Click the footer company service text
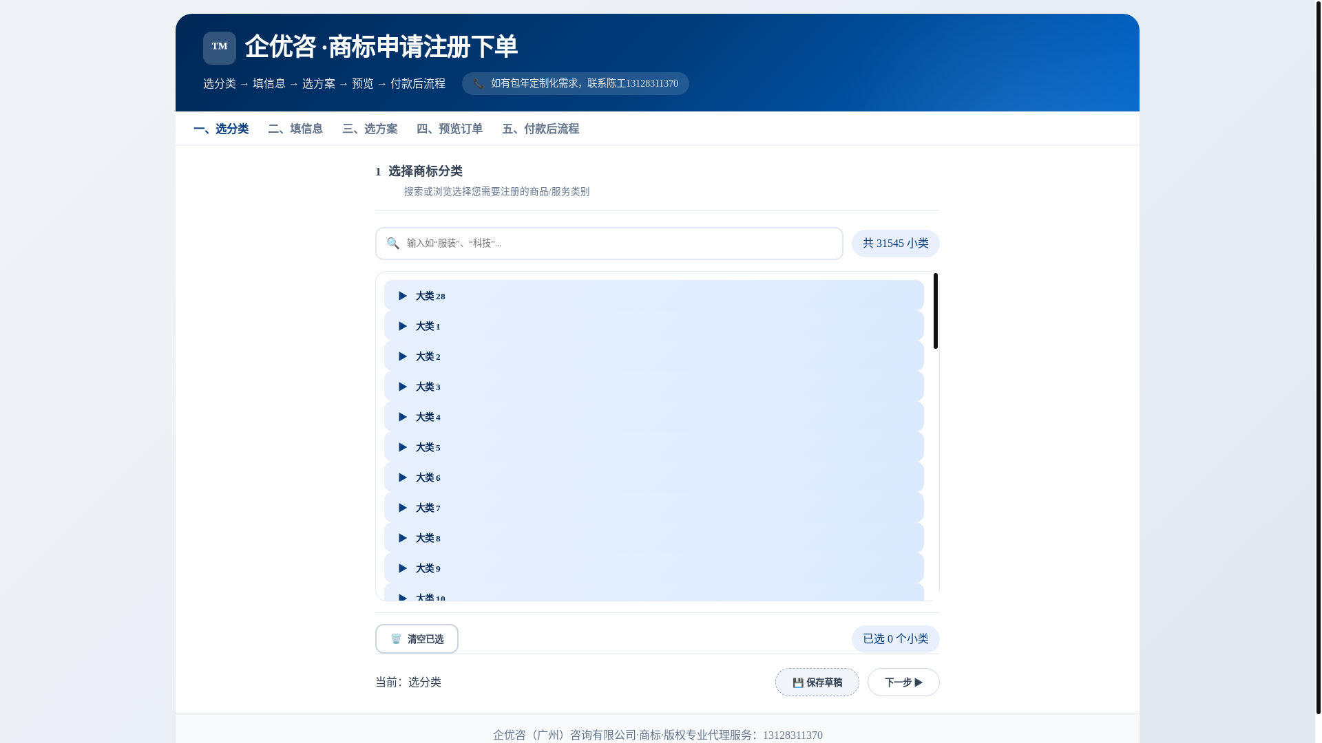The image size is (1322, 743). pyautogui.click(x=658, y=735)
